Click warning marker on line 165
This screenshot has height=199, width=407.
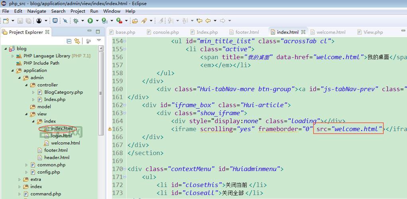click(x=110, y=129)
